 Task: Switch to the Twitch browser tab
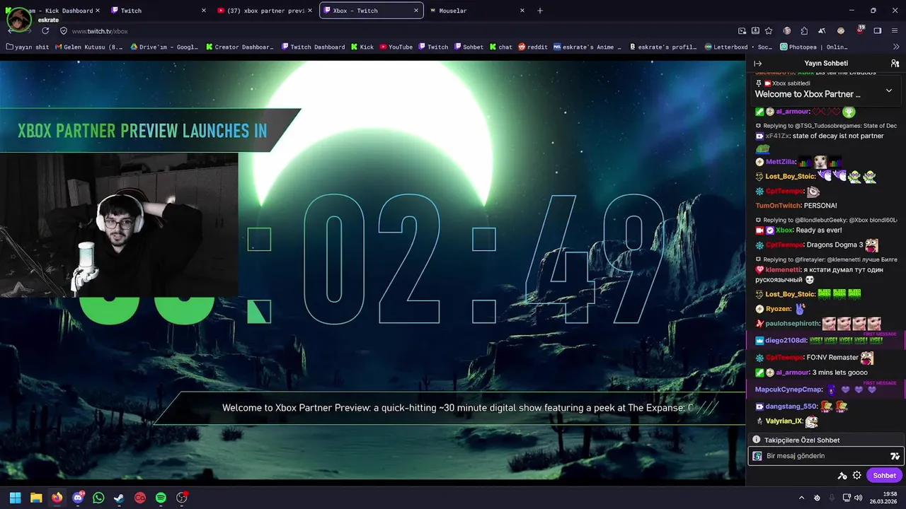(156, 11)
